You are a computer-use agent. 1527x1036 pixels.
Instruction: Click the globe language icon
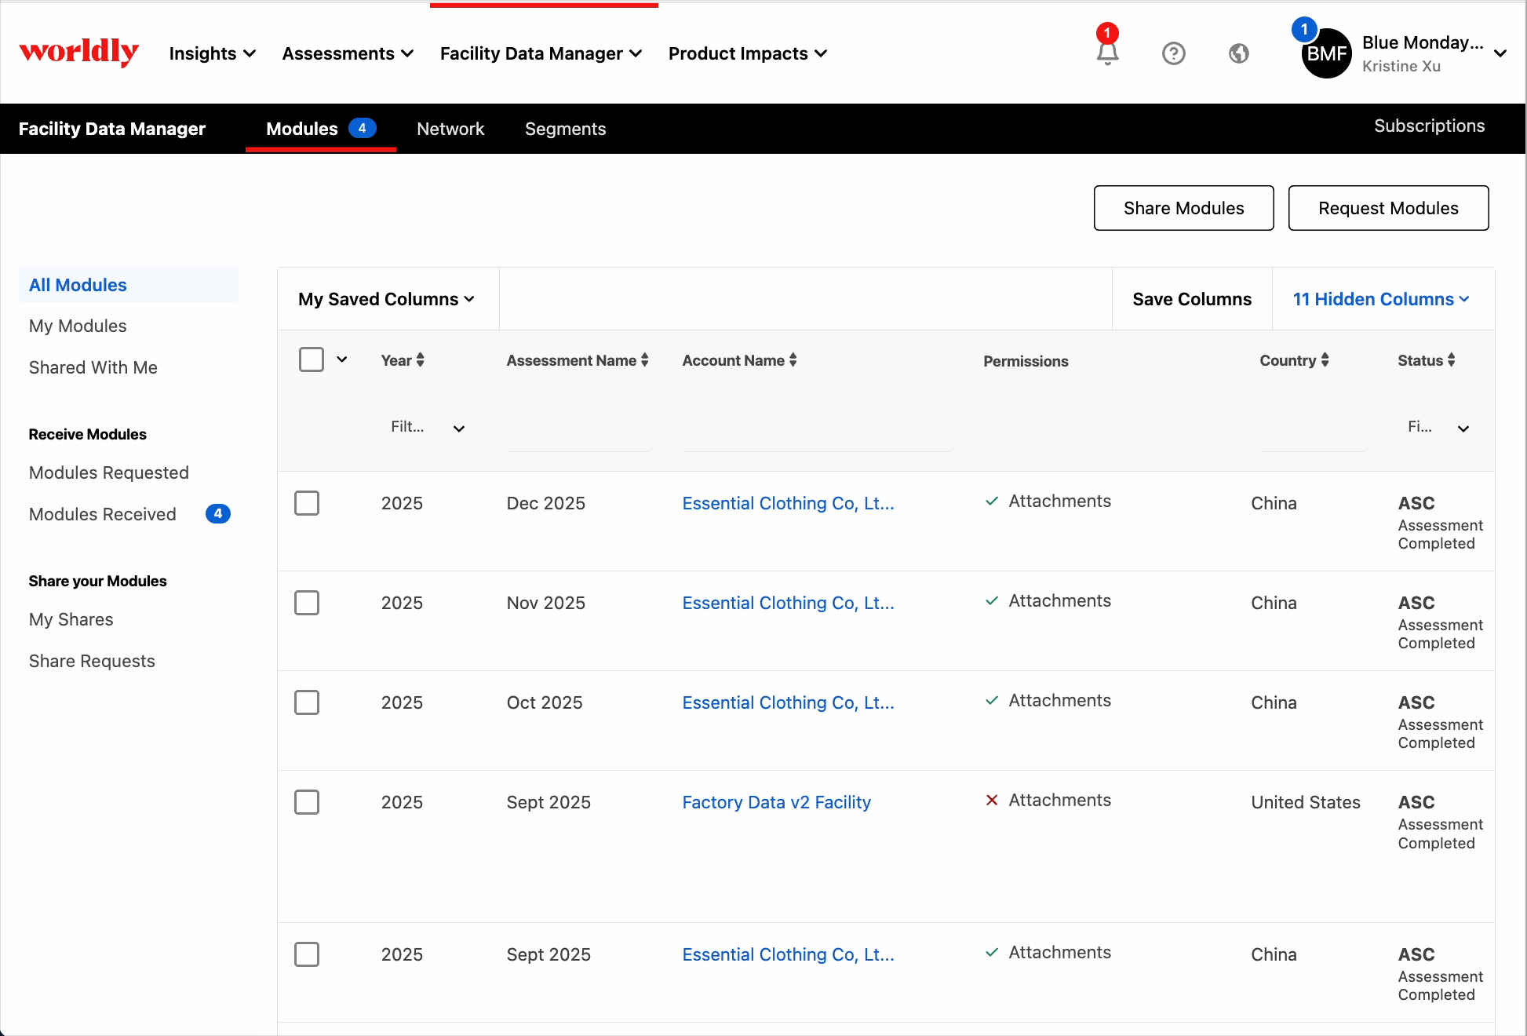[1239, 53]
